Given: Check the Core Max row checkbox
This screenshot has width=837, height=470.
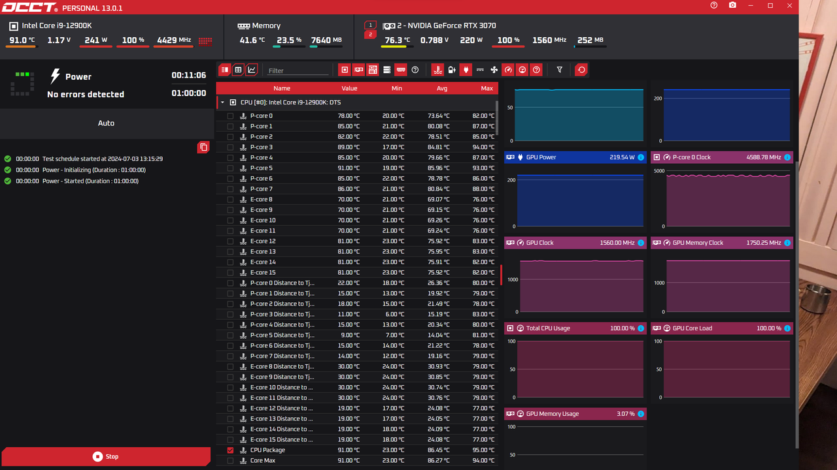Looking at the screenshot, I should click(x=230, y=461).
